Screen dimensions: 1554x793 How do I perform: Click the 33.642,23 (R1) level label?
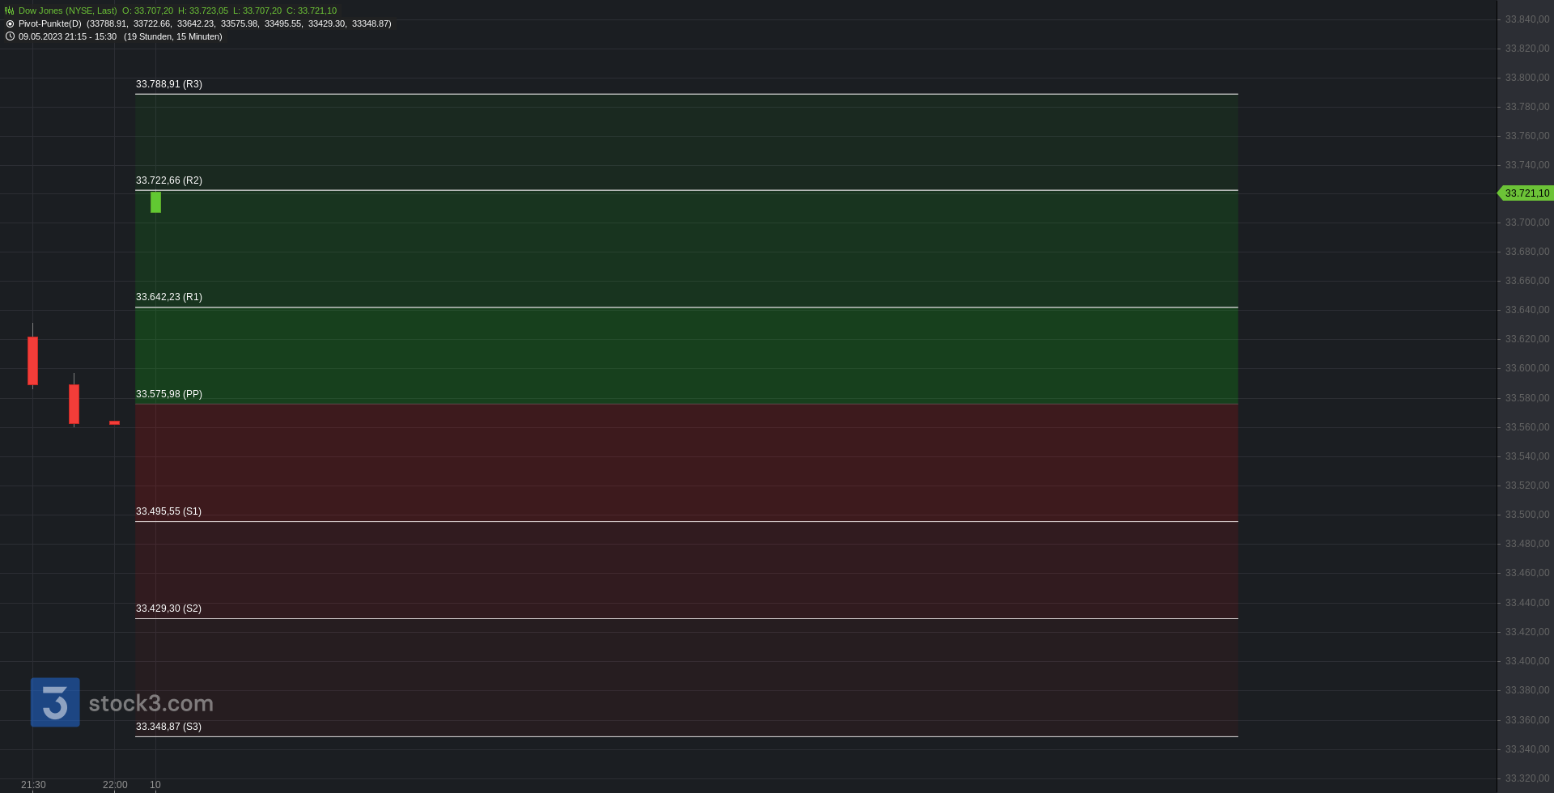tap(169, 297)
